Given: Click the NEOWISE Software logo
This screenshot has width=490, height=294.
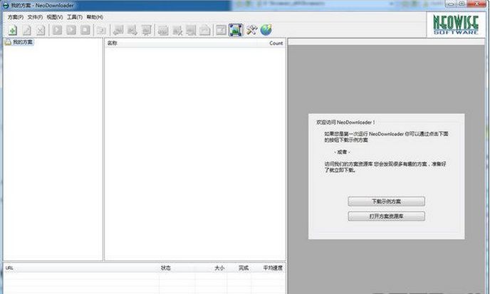Looking at the screenshot, I should [x=456, y=24].
